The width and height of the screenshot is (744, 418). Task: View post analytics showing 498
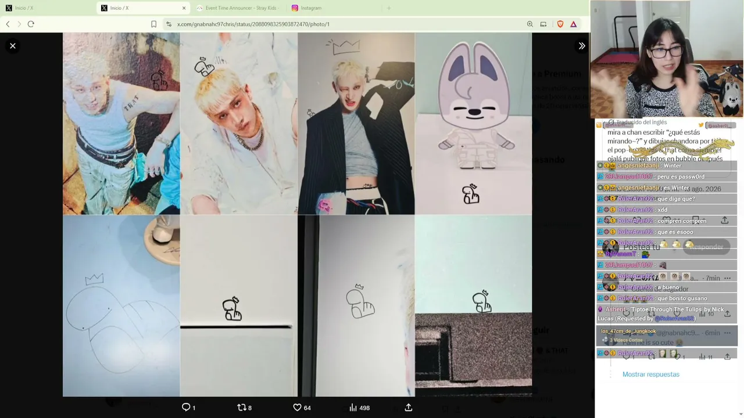(359, 408)
